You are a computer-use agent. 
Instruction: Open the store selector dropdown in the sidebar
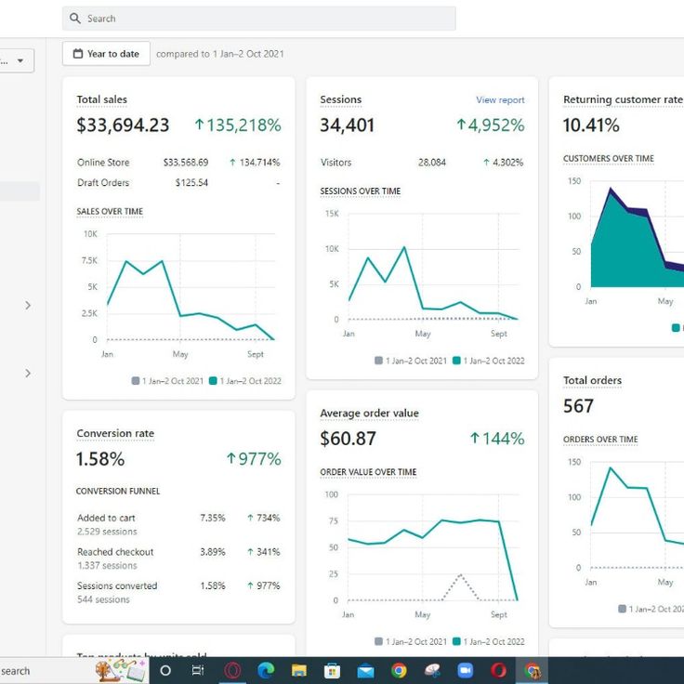tap(17, 60)
